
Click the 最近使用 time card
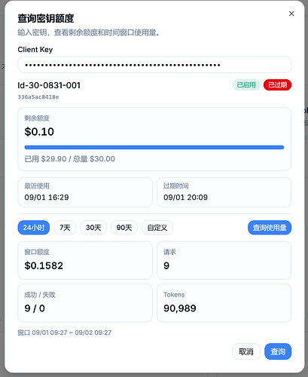click(x=85, y=192)
